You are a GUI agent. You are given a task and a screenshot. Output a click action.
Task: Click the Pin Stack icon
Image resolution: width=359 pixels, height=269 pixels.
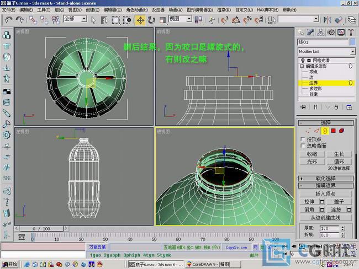[303, 107]
